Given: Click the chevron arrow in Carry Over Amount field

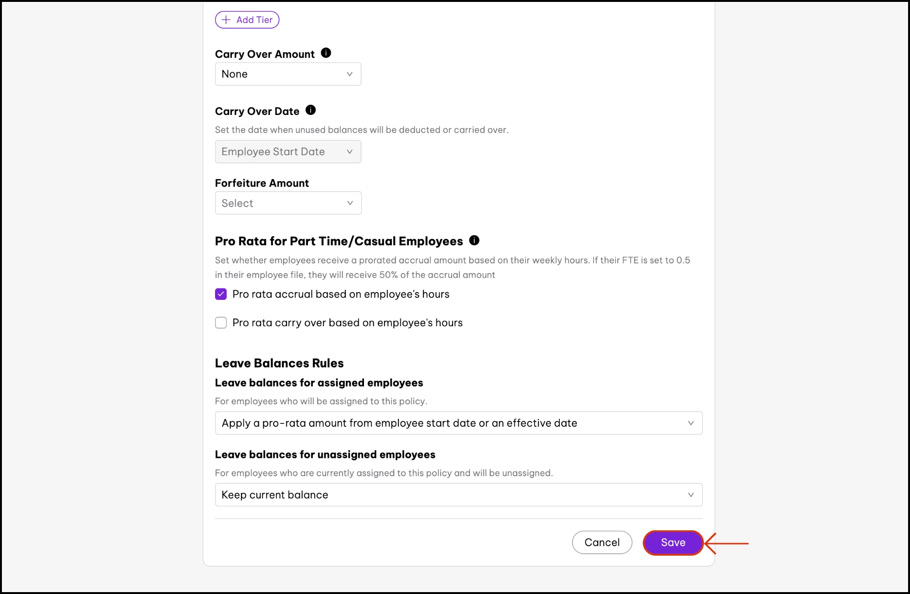Looking at the screenshot, I should click(350, 74).
